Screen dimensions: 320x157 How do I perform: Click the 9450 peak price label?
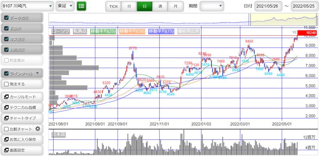coord(249,41)
